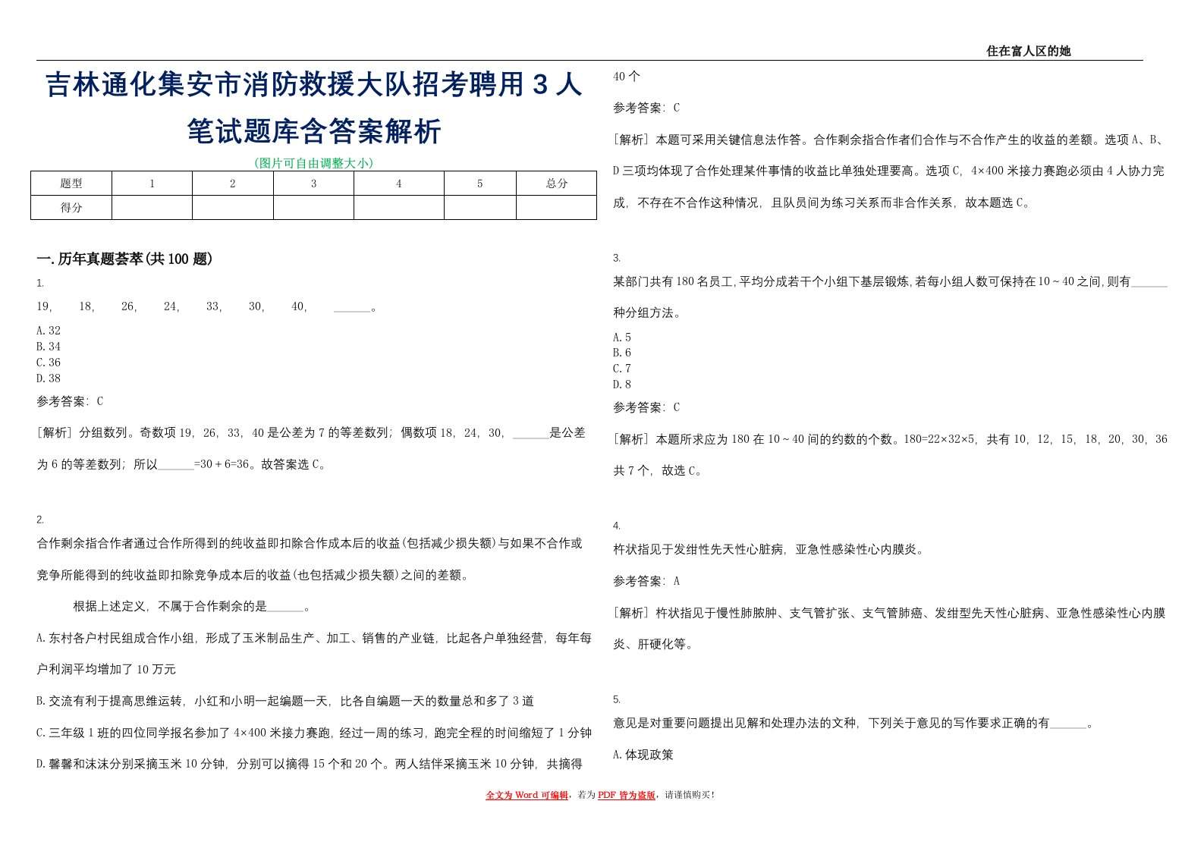This screenshot has width=1204, height=851.
Task: Click the empty score cell under 总分
Action: point(556,208)
